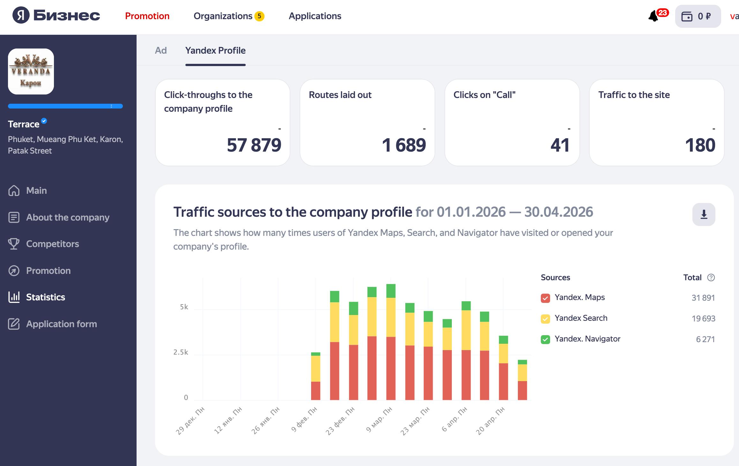Click the Sources legend heading
Viewport: 739px width, 466px height.
click(556, 277)
